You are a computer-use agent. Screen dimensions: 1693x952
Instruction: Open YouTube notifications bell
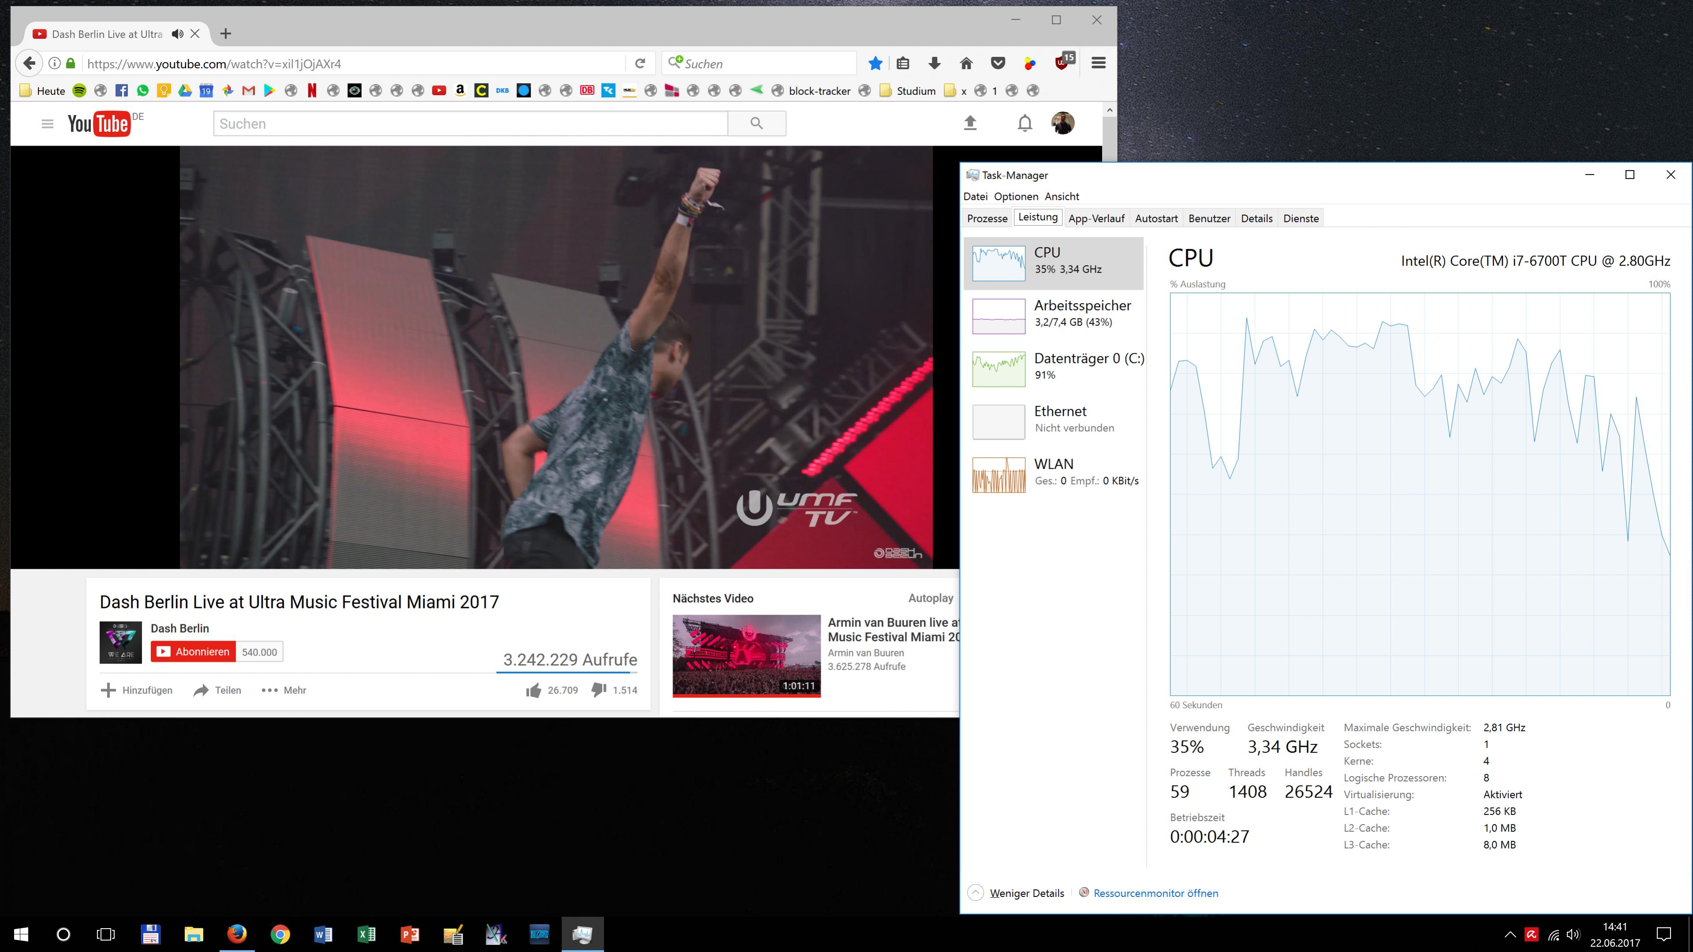tap(1024, 123)
